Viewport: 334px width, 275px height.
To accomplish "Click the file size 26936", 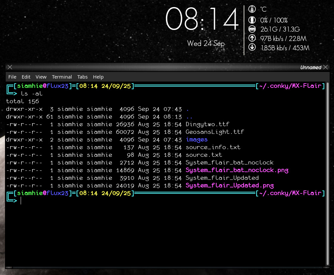I will (x=125, y=124).
